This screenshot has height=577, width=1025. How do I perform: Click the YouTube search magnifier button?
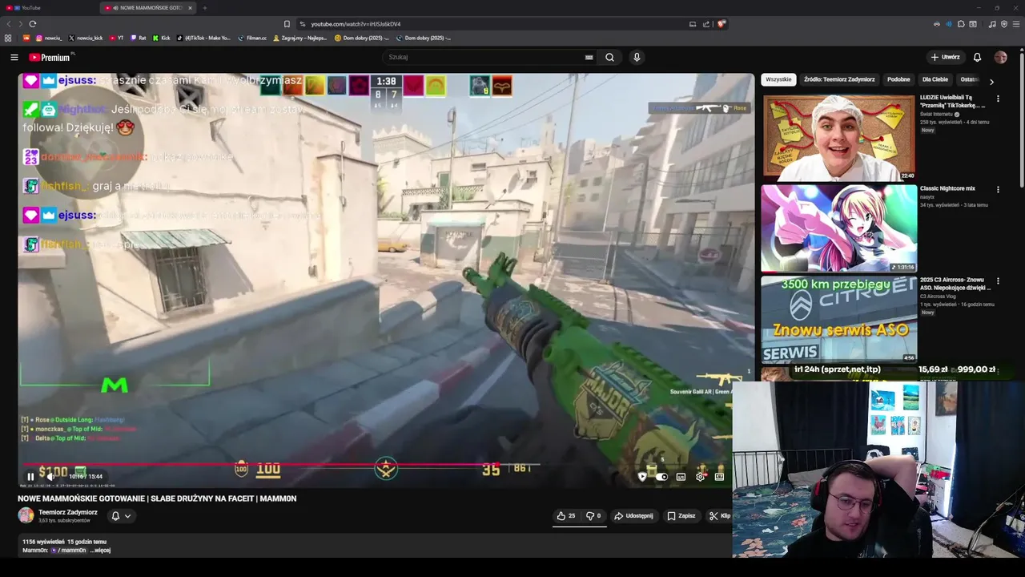point(609,58)
